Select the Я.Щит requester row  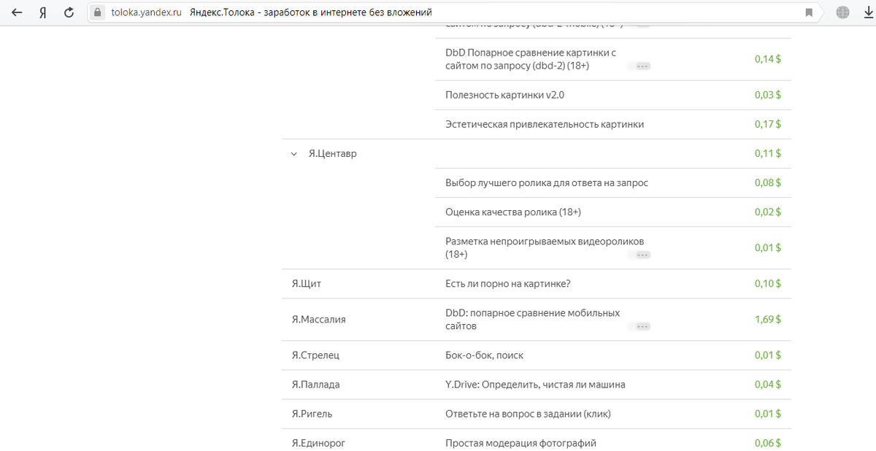[x=537, y=284]
